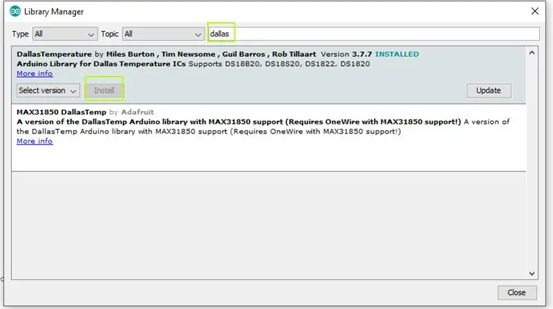Close the Library Manager with the X
This screenshot has width=553, height=309.
[x=534, y=11]
